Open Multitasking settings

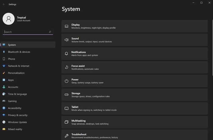point(135,122)
